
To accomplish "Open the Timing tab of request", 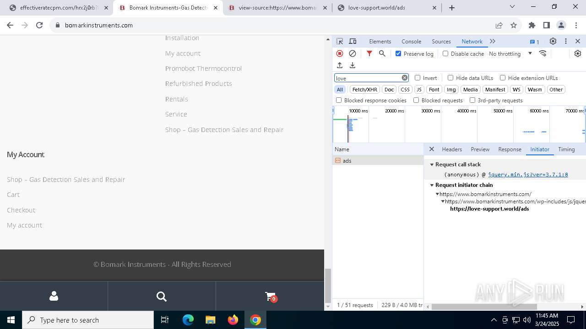I will [566, 149].
